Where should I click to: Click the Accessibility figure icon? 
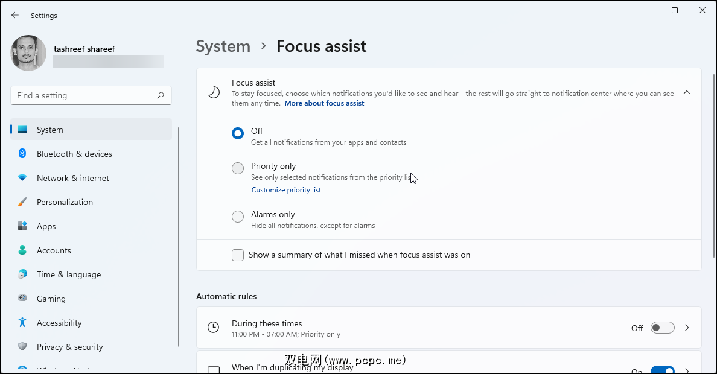[22, 323]
